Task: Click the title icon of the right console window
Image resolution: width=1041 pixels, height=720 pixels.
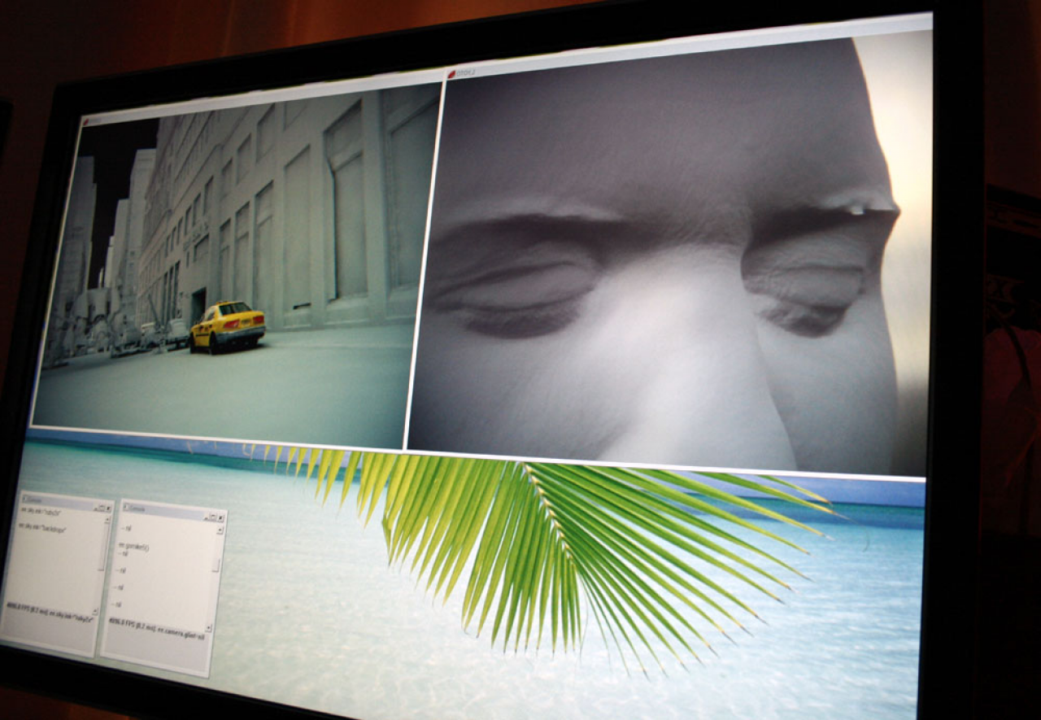Action: click(x=126, y=506)
